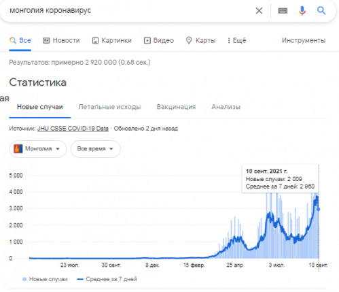Select the 'Новые случаи' statistics tab
The image size is (339, 292).
pyautogui.click(x=40, y=107)
